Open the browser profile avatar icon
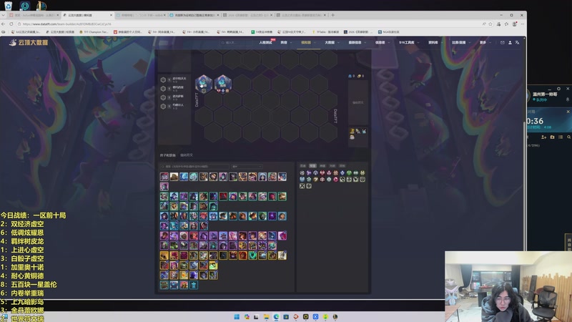 click(514, 24)
